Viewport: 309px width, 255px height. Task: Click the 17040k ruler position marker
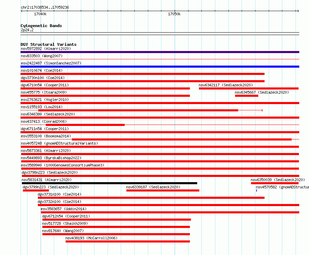tap(40, 14)
